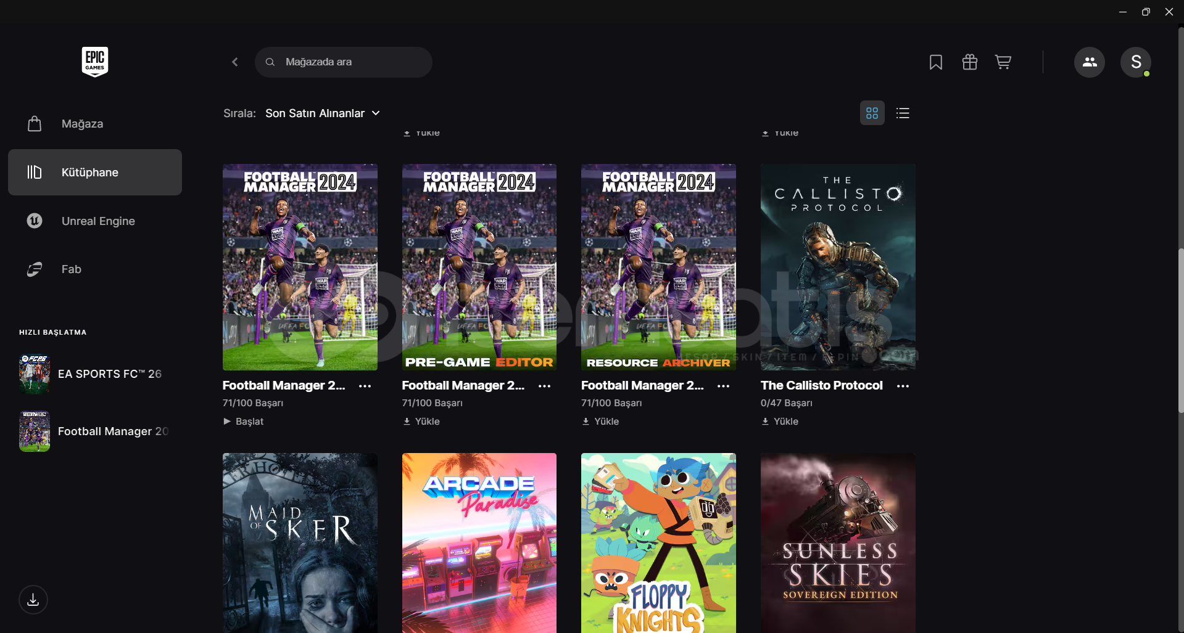Open the Sunless Skies Sovereign Edition cover
Image resolution: width=1184 pixels, height=633 pixels.
[x=838, y=543]
